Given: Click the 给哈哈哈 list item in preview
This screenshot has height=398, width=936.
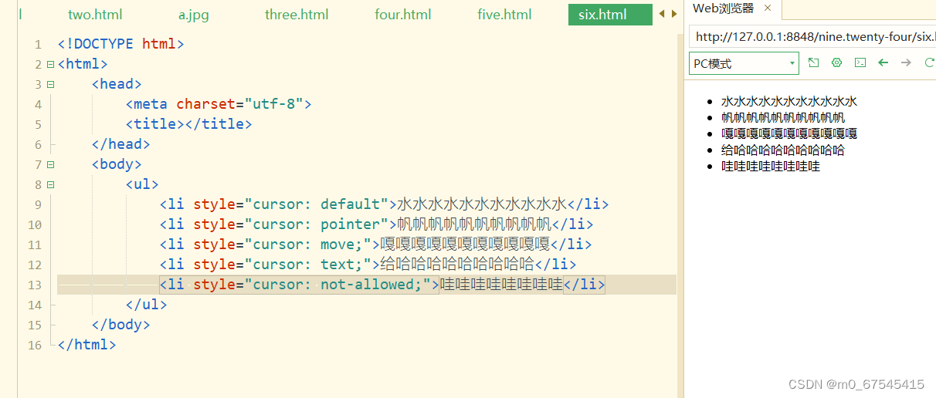Looking at the screenshot, I should point(783,150).
